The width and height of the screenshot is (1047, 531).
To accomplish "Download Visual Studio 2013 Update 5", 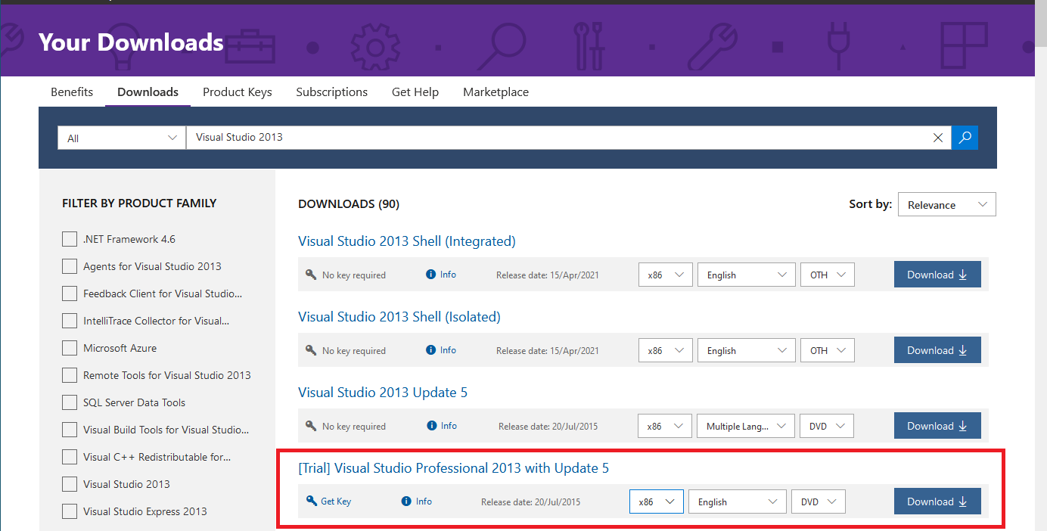I will point(937,426).
